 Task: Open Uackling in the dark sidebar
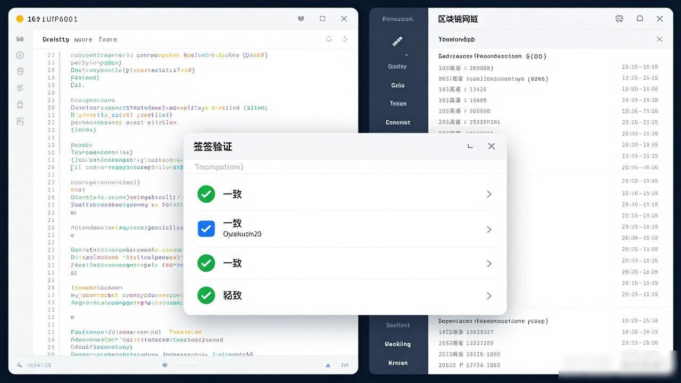click(x=397, y=344)
